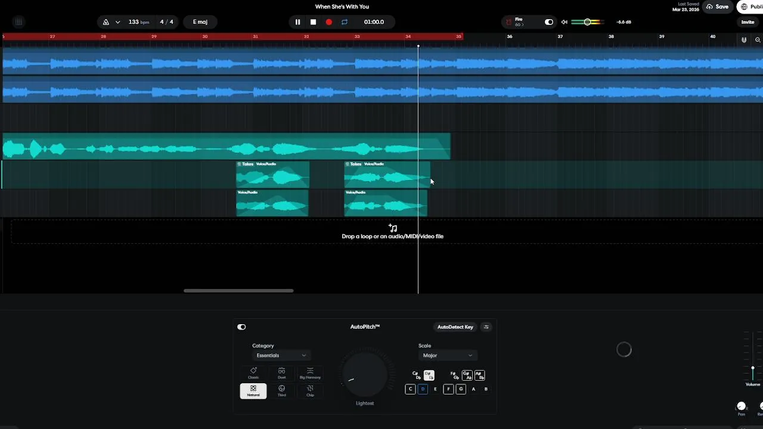Click bar 36 on the timeline ruler
The height and width of the screenshot is (429, 763).
510,36
